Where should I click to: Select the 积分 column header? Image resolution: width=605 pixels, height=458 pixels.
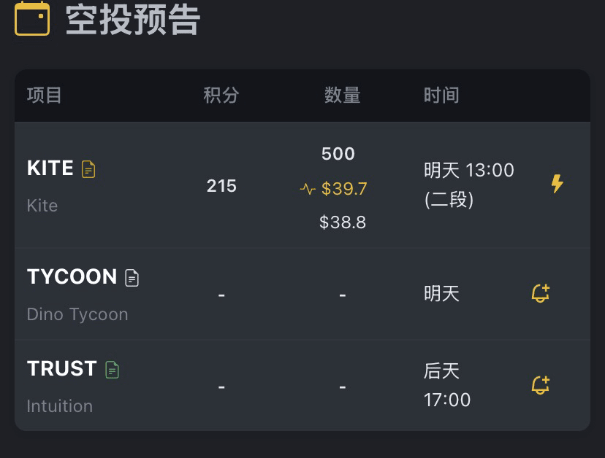(221, 95)
